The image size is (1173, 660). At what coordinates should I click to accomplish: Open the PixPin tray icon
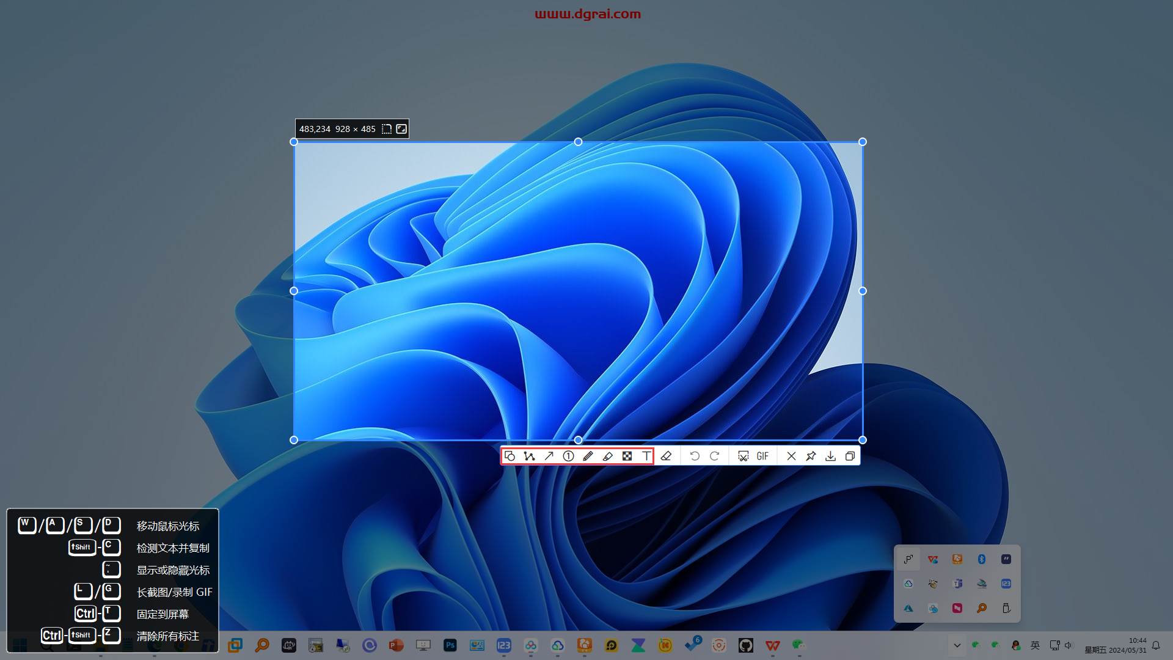908,559
